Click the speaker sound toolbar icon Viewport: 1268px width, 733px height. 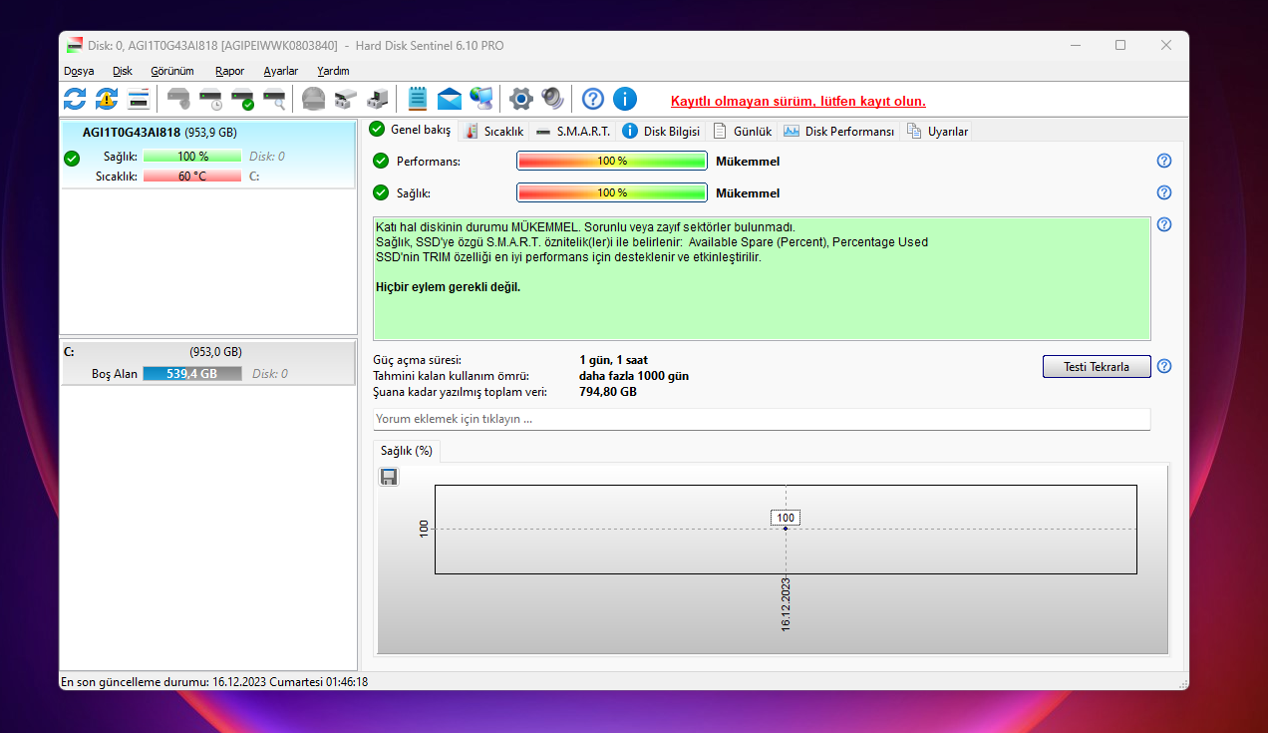click(552, 99)
